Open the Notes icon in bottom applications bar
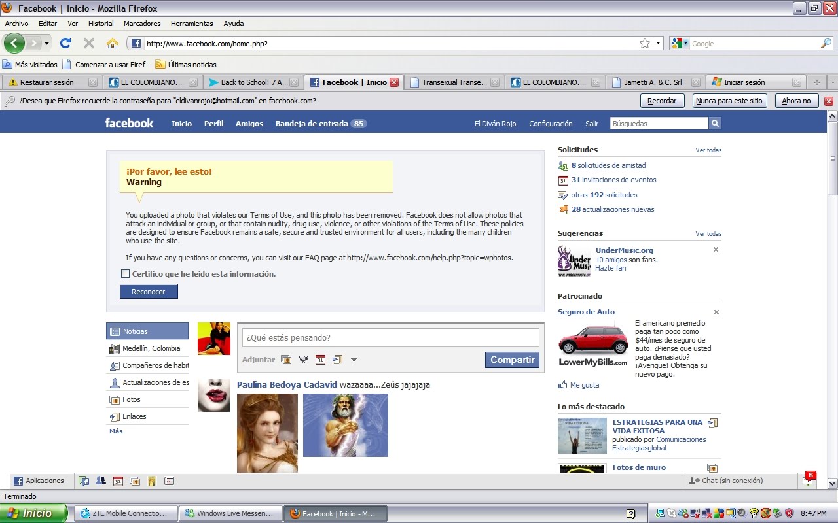Image resolution: width=838 pixels, height=523 pixels. coord(169,481)
